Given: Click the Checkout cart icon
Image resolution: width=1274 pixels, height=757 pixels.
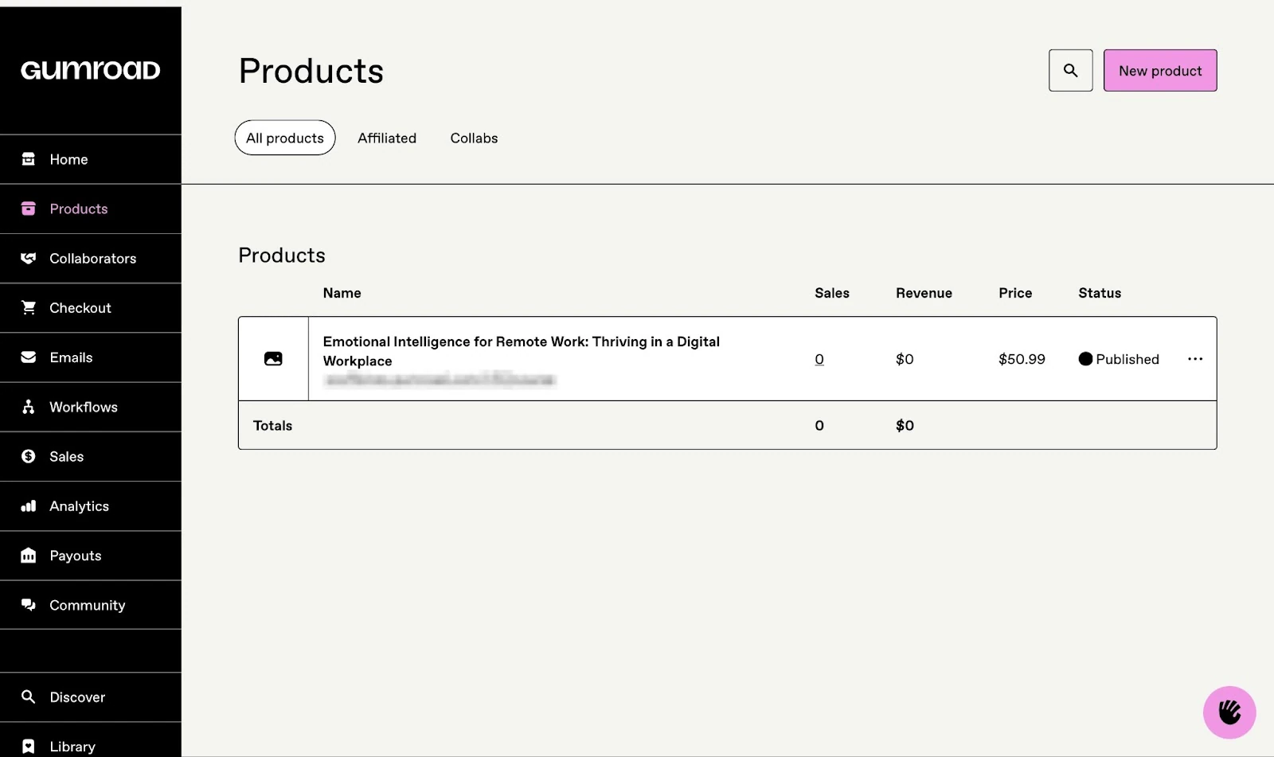Looking at the screenshot, I should pos(29,307).
